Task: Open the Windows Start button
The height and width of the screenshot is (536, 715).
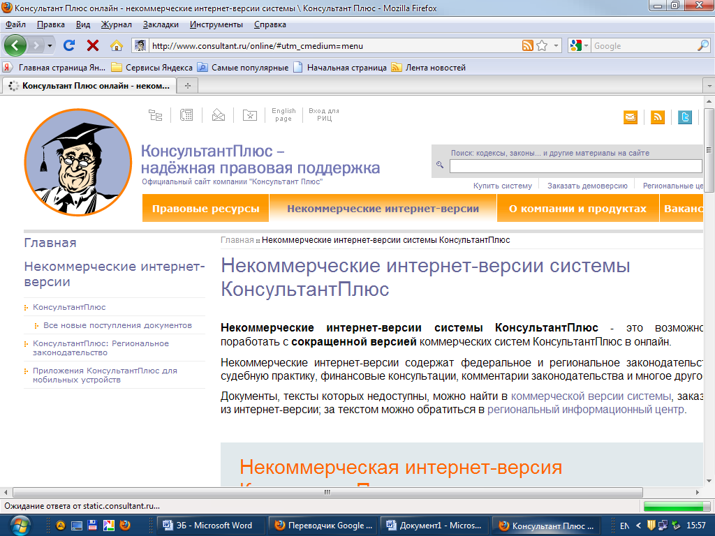Action: (19, 525)
